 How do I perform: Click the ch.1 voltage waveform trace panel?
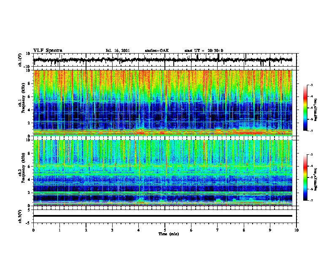[x=164, y=60]
